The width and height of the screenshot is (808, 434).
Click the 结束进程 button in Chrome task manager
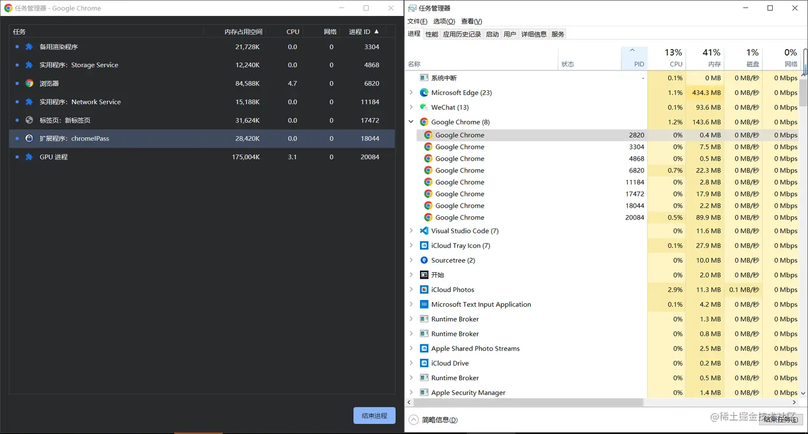tap(374, 415)
